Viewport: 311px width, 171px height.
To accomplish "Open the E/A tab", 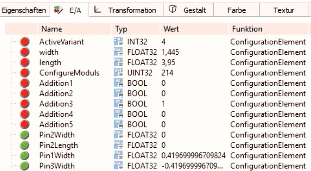I will 70,10.
